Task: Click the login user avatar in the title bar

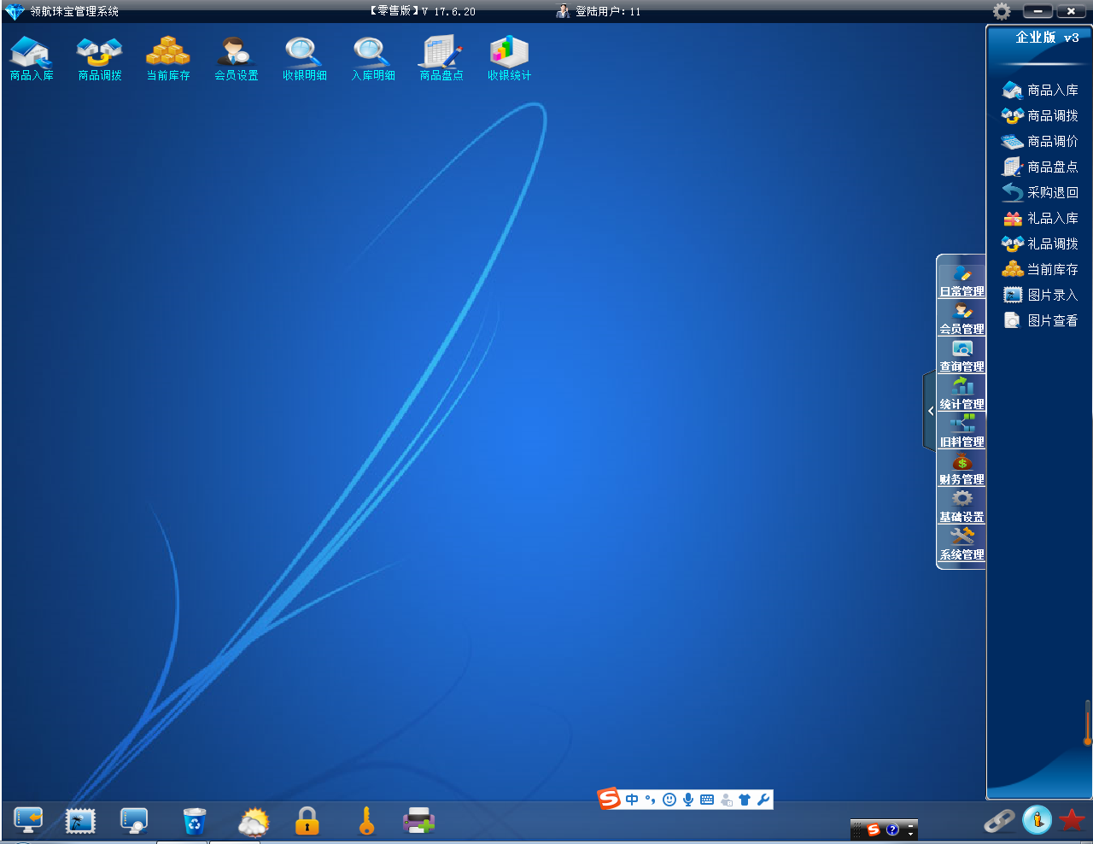Action: point(563,11)
